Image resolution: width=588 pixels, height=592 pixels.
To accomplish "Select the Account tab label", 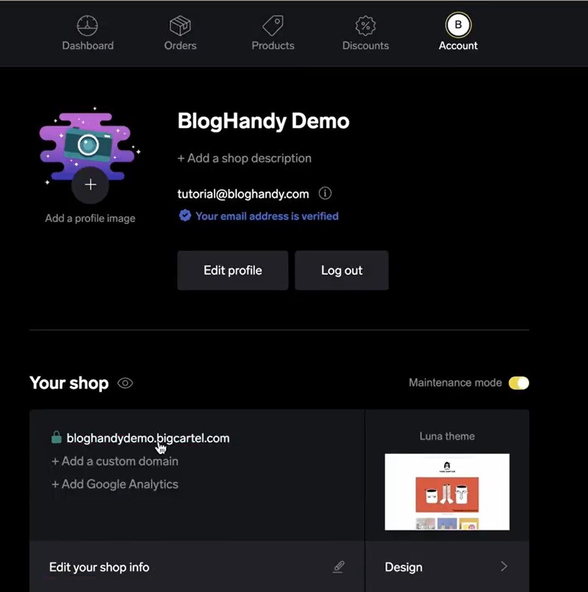I will pyautogui.click(x=458, y=45).
